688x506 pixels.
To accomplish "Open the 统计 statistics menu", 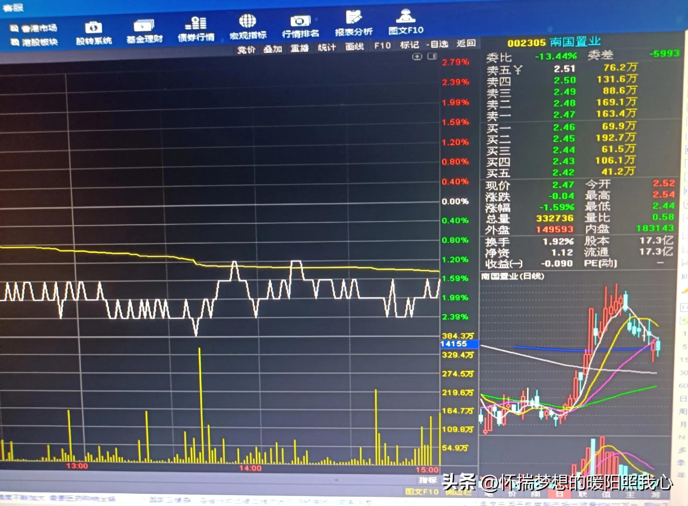I will point(327,47).
